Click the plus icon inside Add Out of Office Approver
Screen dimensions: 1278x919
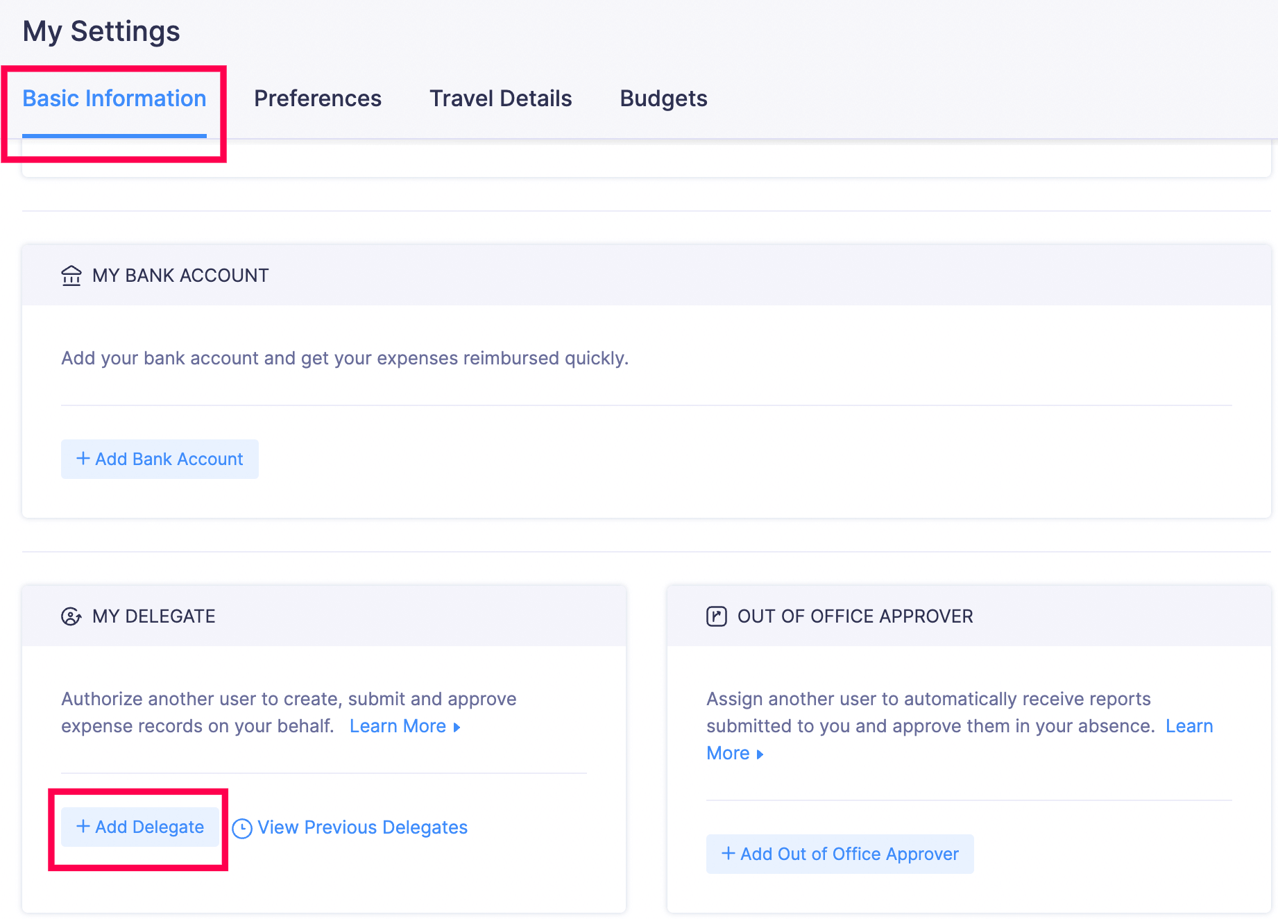[x=728, y=854]
